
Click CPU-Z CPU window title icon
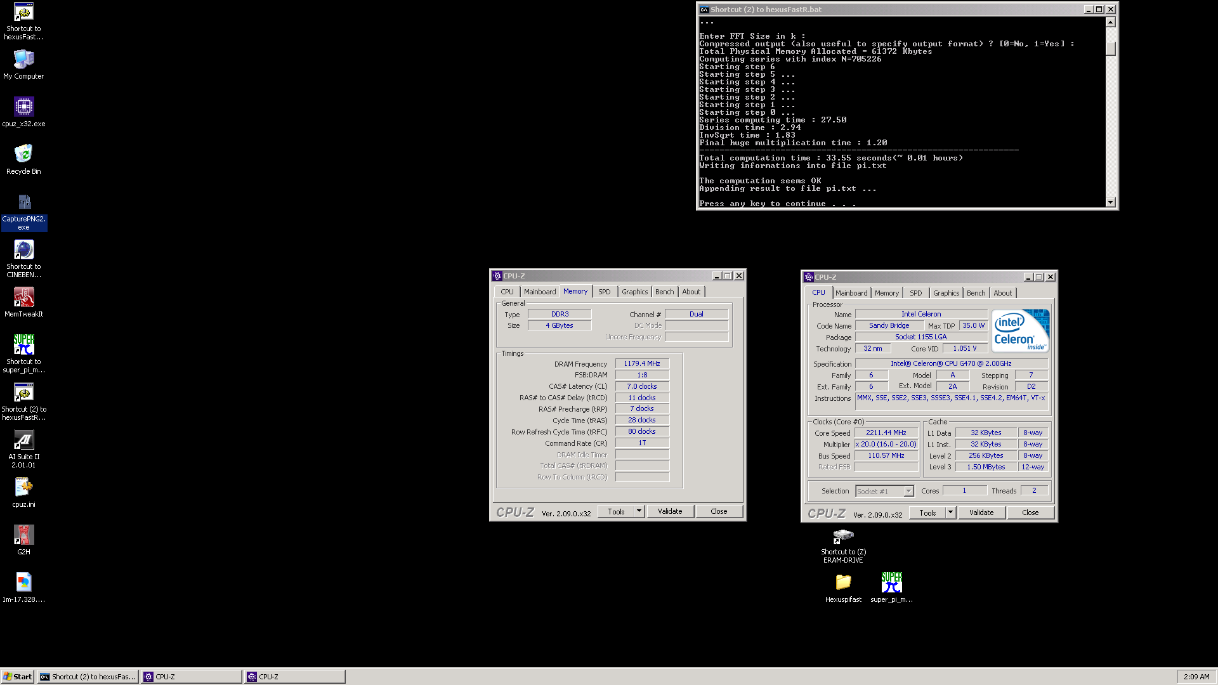coord(809,277)
